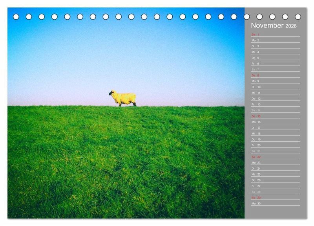
Task: Click the November 2026 heading
Action: [x=274, y=26]
